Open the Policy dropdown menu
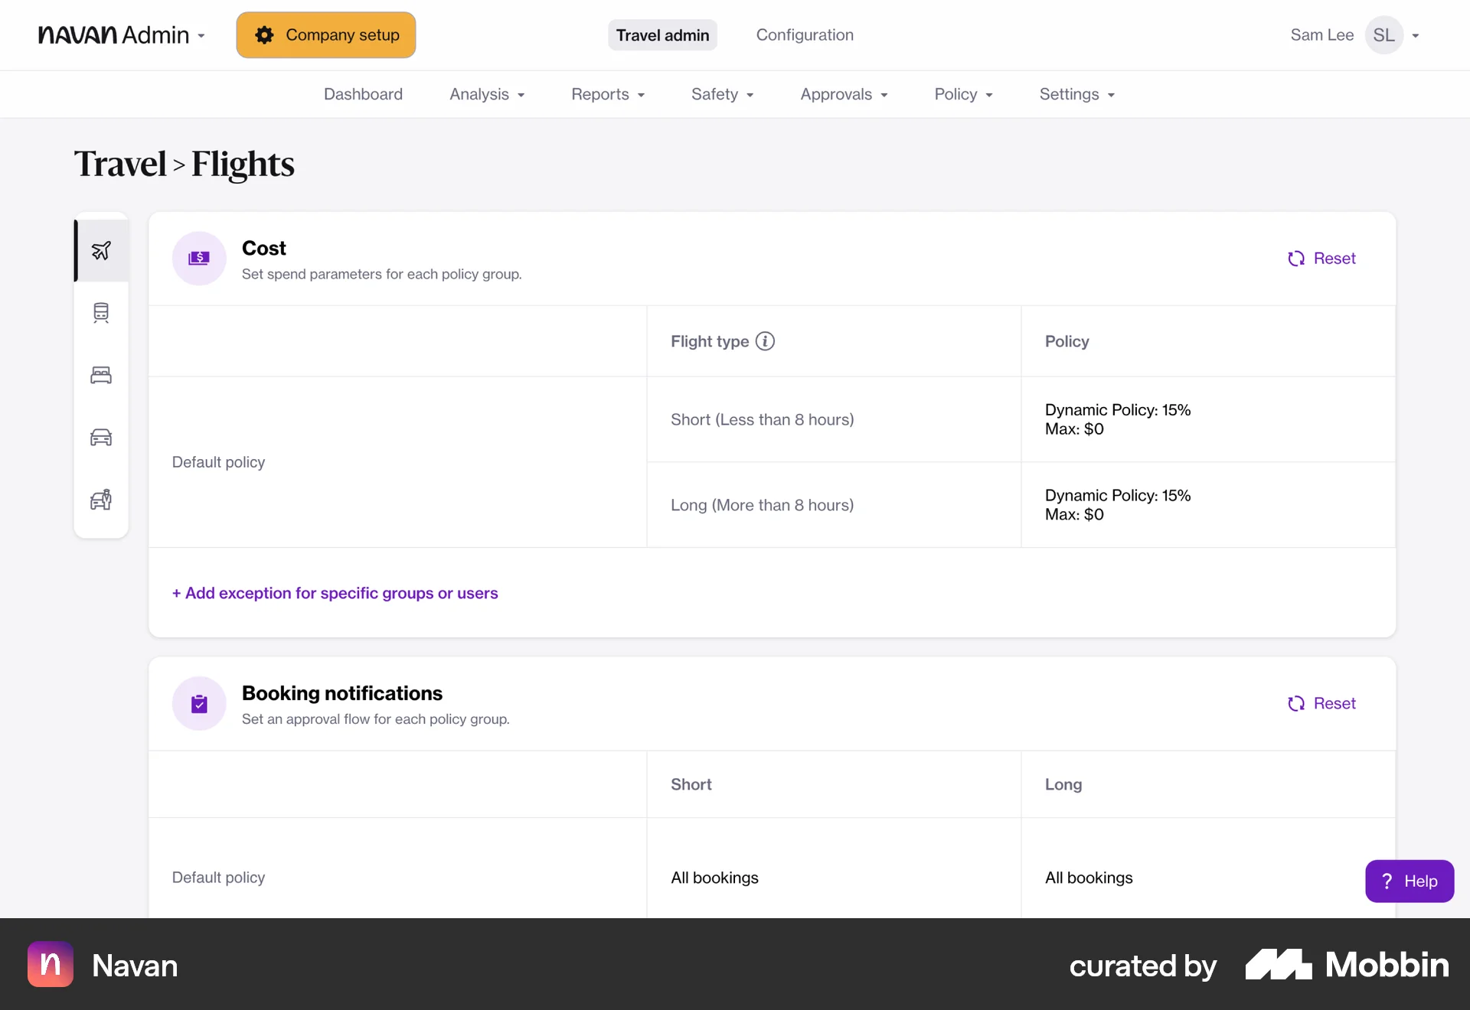This screenshot has width=1470, height=1010. 963,94
